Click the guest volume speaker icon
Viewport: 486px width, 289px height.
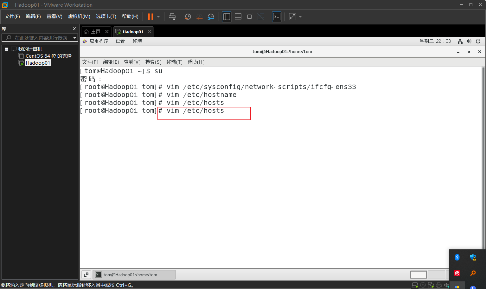[469, 41]
